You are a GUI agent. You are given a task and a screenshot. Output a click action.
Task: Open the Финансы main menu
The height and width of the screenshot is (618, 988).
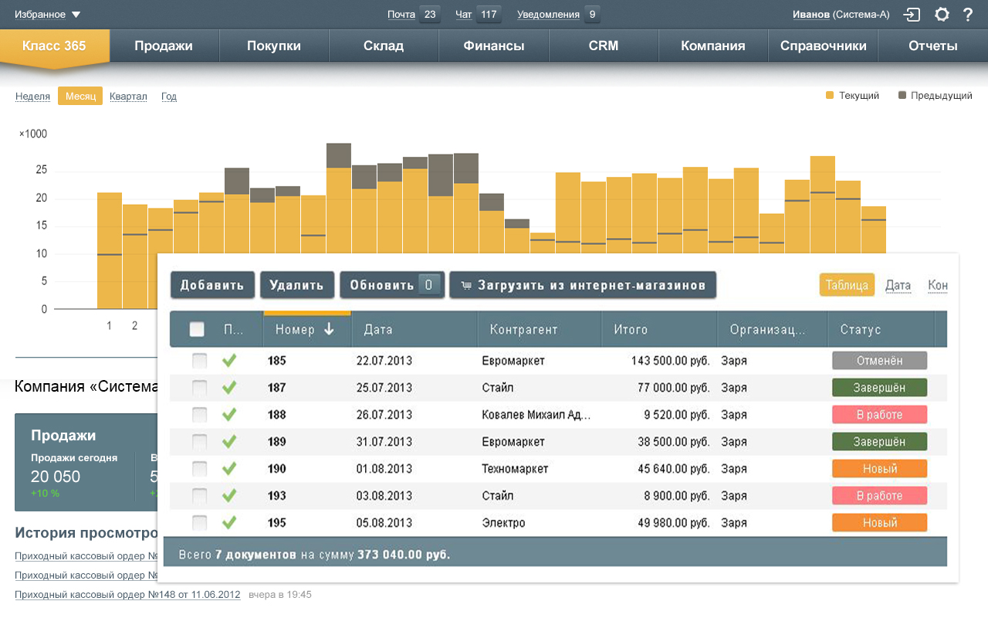click(x=494, y=46)
